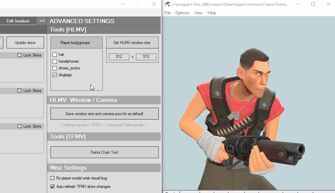335x193 pixels.
Task: Click the Player bodygroups button
Action: point(77,42)
